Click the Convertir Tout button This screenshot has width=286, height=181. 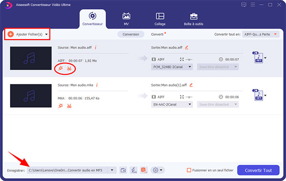pyautogui.click(x=258, y=170)
